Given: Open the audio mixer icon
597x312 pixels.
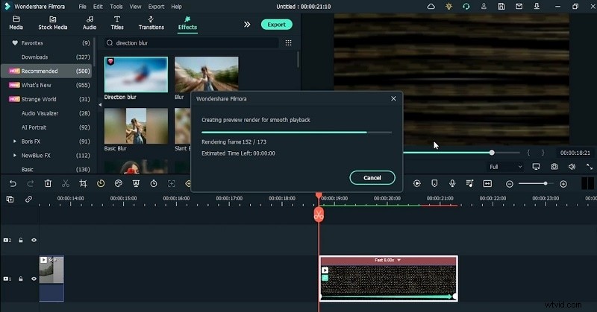Looking at the screenshot, I should coord(469,184).
